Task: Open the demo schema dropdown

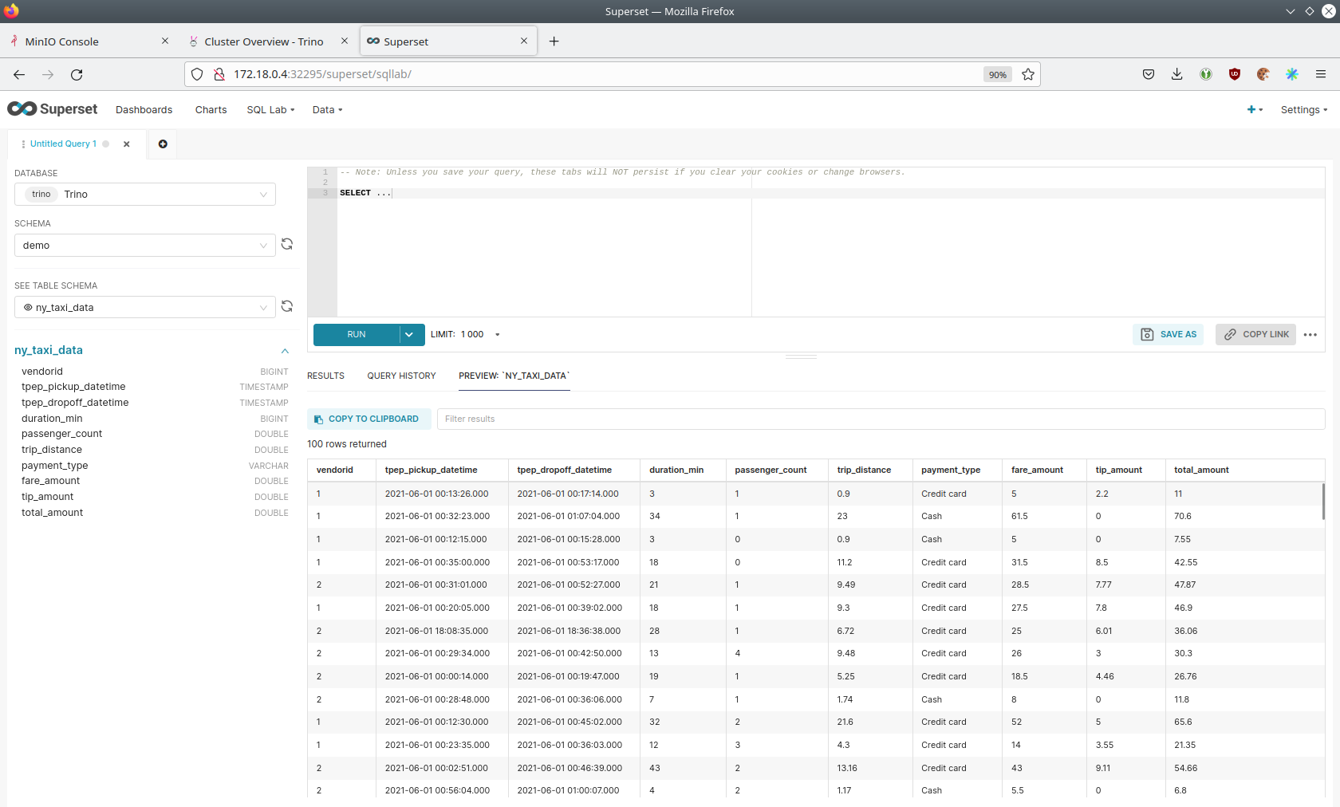Action: 145,246
